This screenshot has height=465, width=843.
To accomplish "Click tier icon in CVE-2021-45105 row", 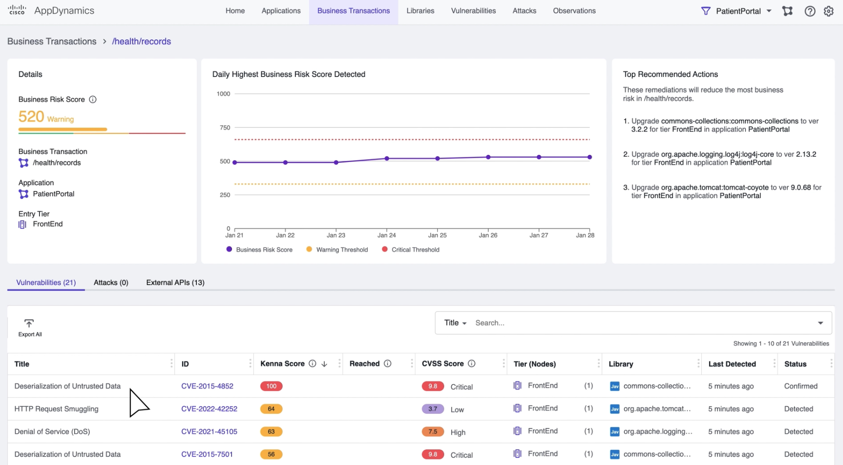I will coord(517,431).
